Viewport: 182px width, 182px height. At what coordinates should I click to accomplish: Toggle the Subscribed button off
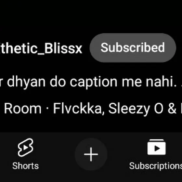133,48
